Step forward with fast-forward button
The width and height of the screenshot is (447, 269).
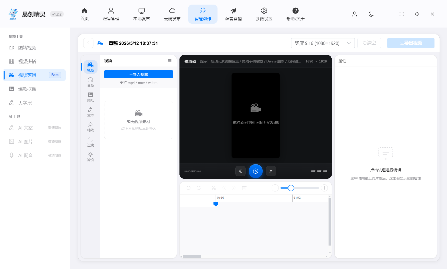pos(271,171)
